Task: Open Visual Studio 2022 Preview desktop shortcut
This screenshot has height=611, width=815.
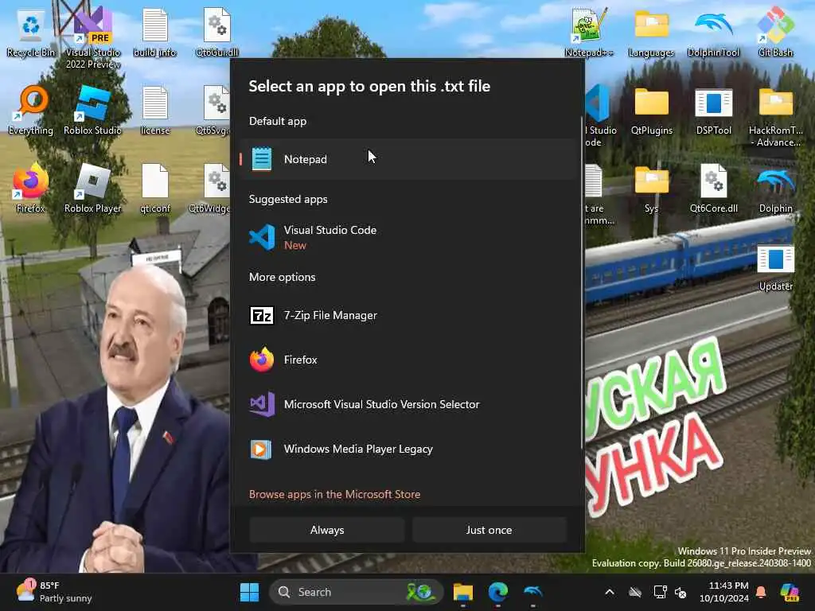Action: tap(93, 37)
